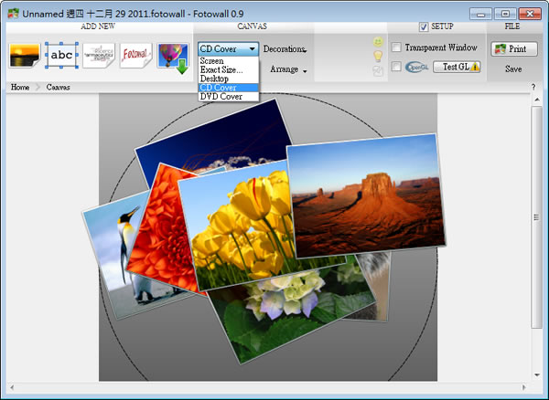This screenshot has height=400, width=549.
Task: Select Screen from the canvas list
Action: click(228, 61)
